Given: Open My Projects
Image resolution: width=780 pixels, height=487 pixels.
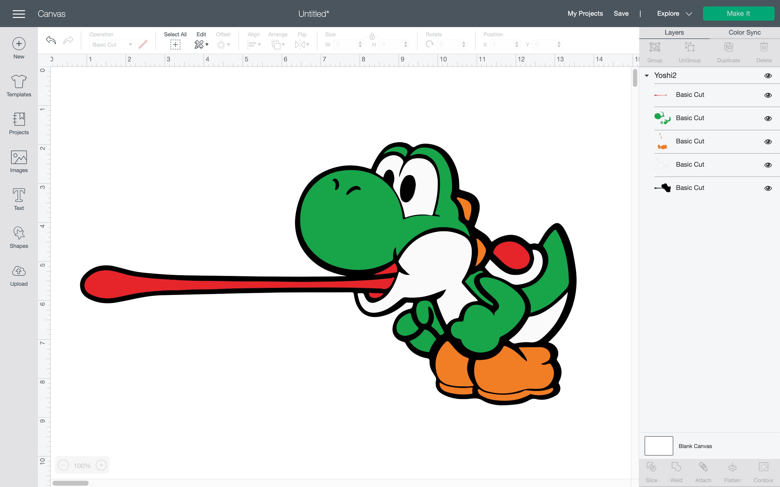Looking at the screenshot, I should tap(585, 14).
